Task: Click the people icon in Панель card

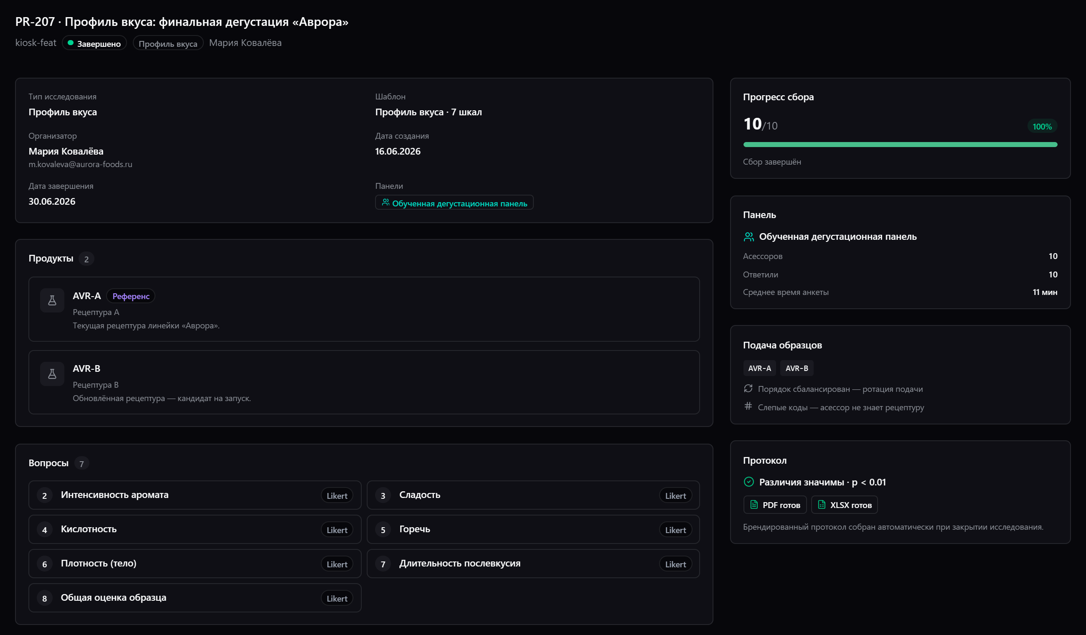Action: (x=749, y=237)
